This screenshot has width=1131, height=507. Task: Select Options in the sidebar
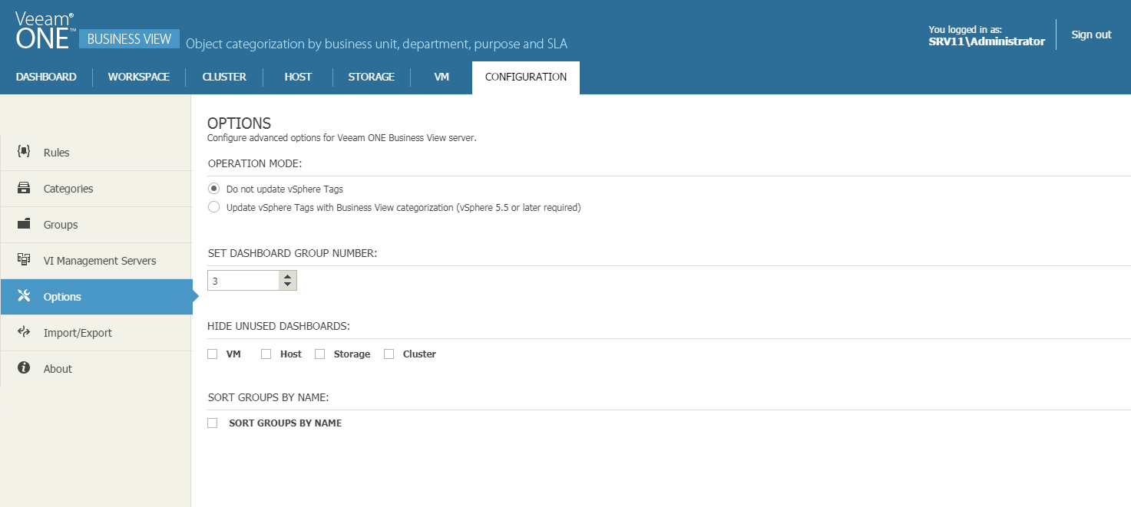(95, 297)
